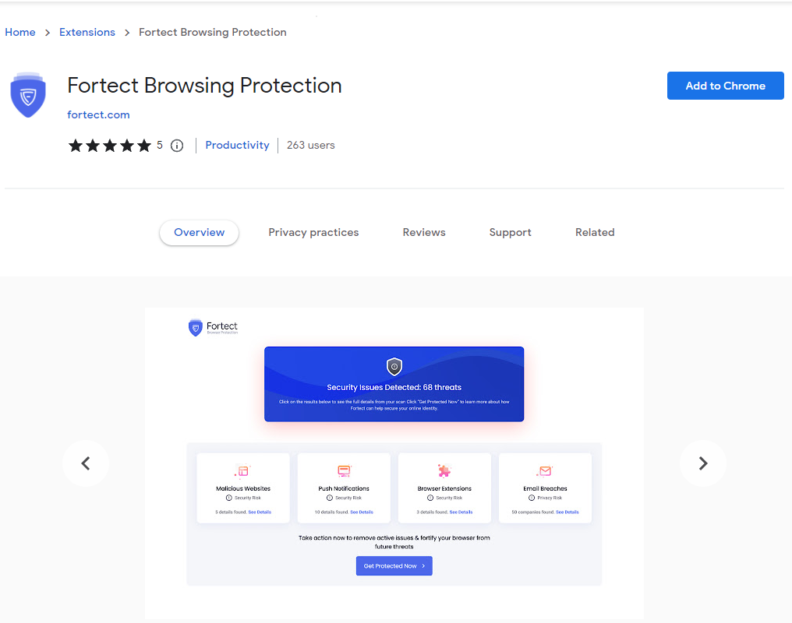Switch to the Overview tab
The height and width of the screenshot is (623, 792).
[199, 232]
